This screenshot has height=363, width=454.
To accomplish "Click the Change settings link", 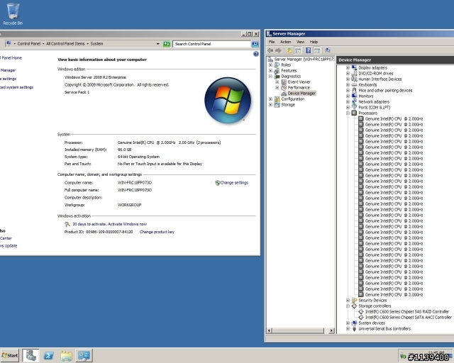I will coord(234,183).
